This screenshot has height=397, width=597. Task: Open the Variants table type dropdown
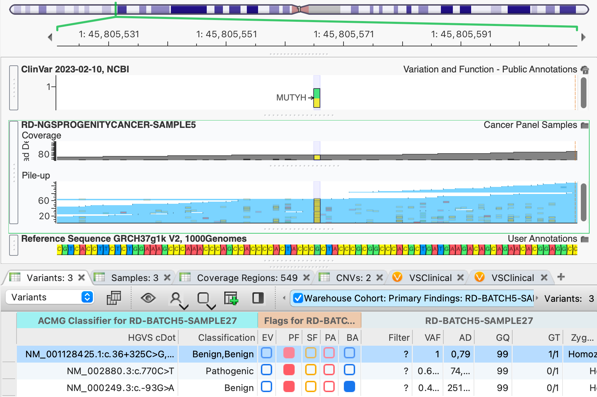pyautogui.click(x=50, y=298)
